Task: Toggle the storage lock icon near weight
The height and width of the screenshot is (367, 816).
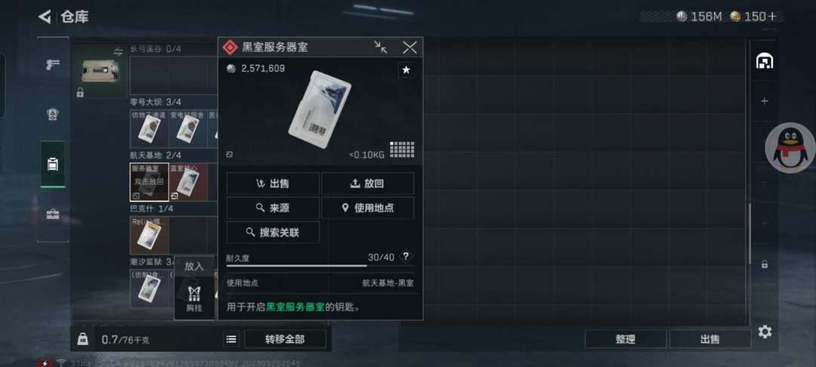Action: (83, 339)
